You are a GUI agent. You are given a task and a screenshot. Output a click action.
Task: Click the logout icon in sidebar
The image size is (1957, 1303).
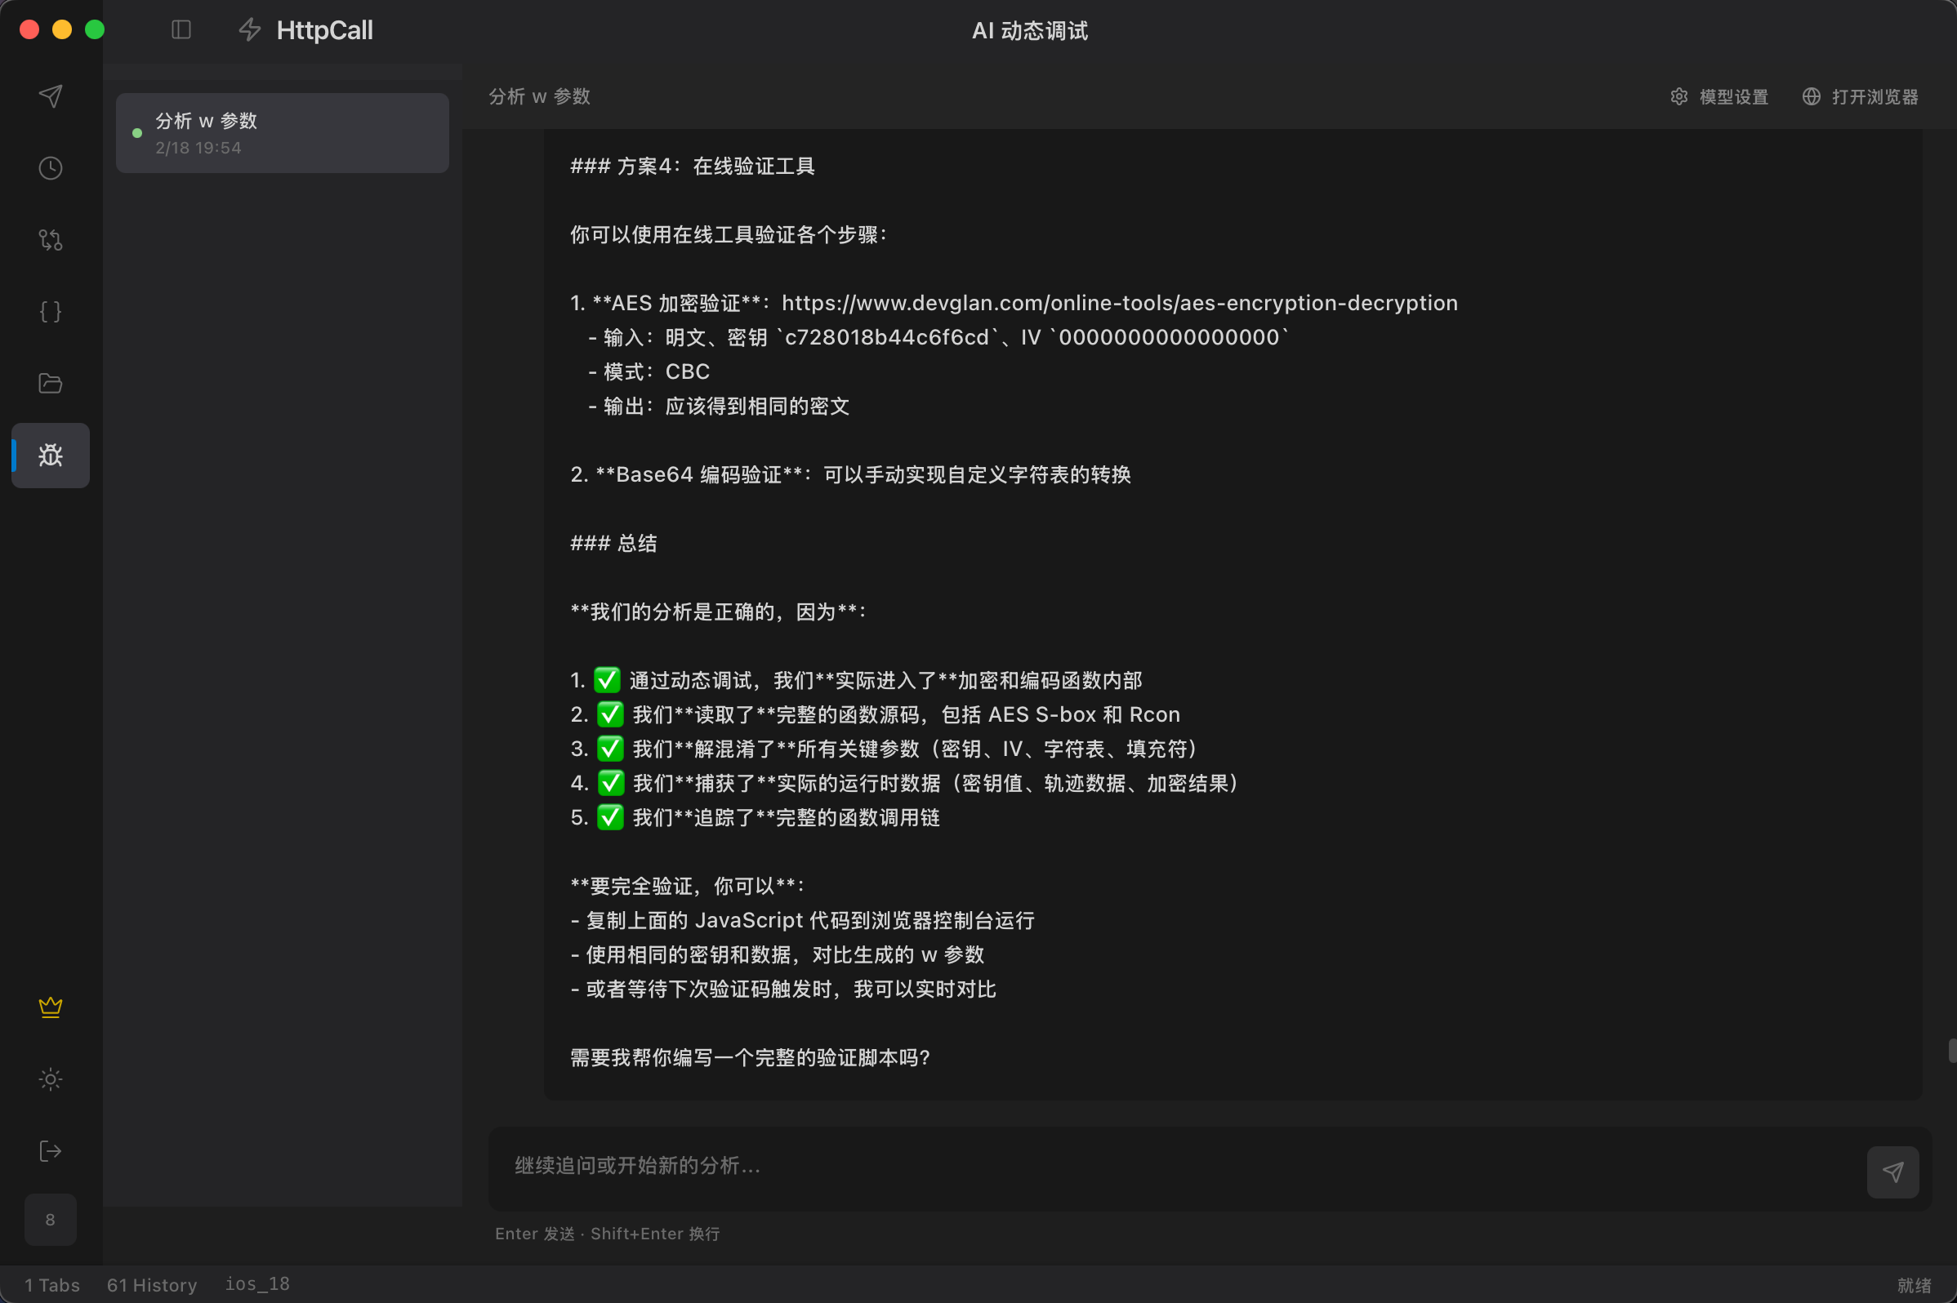(x=50, y=1150)
